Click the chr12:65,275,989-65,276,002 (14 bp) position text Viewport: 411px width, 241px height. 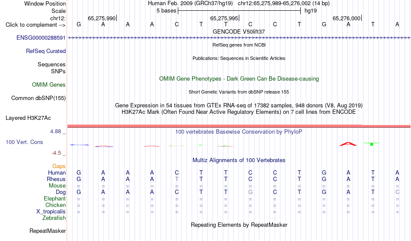tap(284, 3)
